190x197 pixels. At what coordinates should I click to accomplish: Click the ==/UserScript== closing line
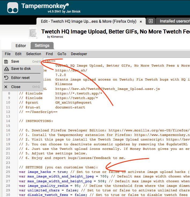(x=38, y=112)
